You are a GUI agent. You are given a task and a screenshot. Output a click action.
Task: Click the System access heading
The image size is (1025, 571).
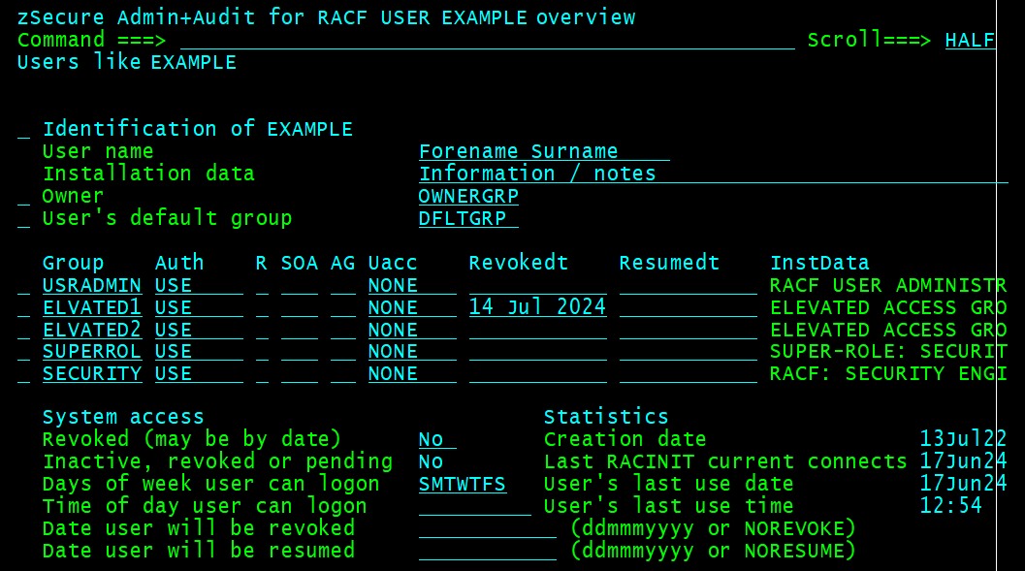(x=123, y=417)
